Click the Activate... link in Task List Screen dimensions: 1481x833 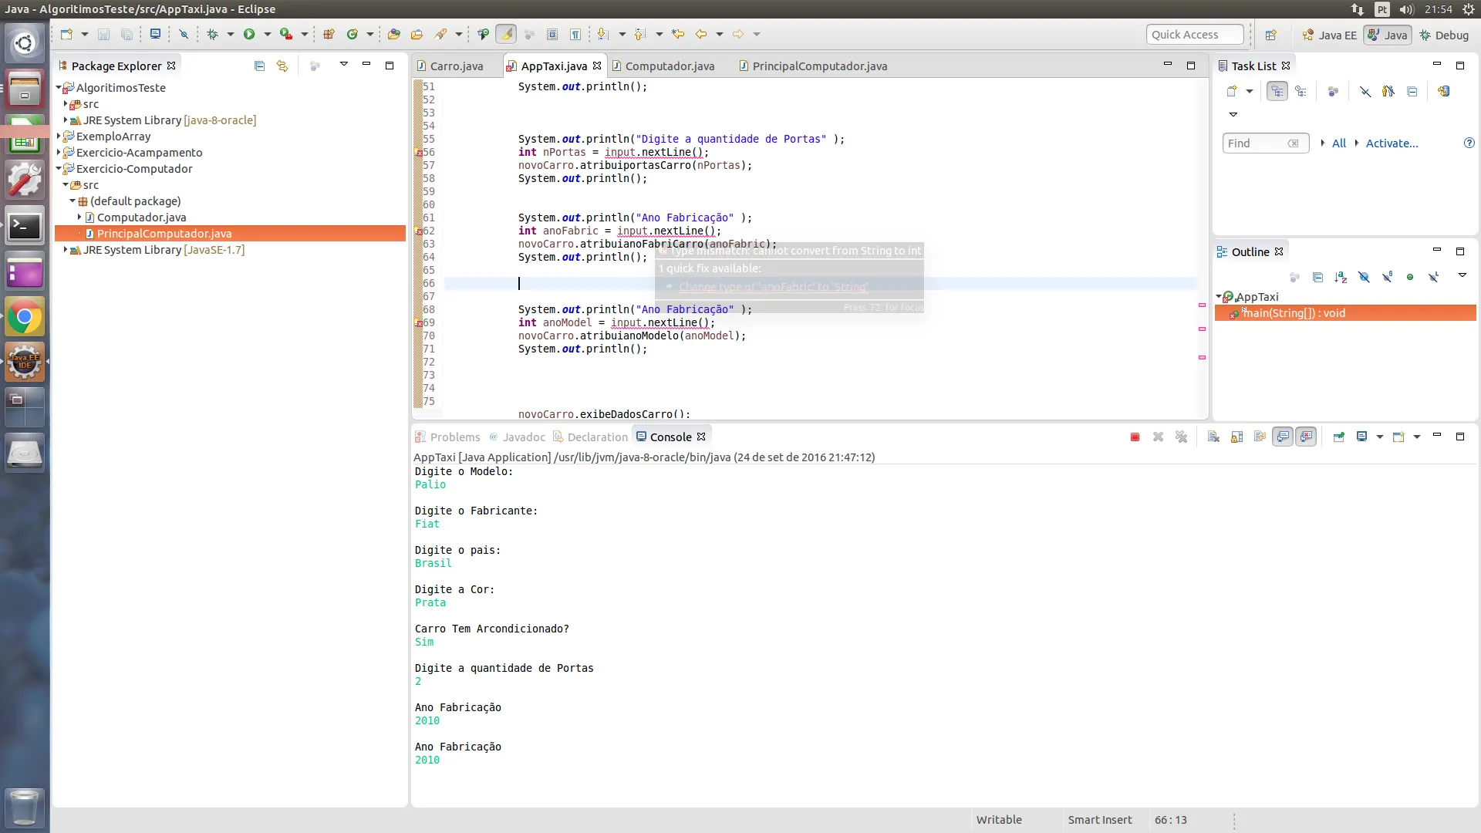pos(1392,143)
